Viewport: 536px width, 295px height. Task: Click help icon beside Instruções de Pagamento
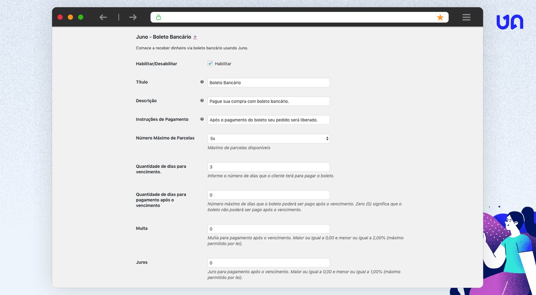[202, 120]
